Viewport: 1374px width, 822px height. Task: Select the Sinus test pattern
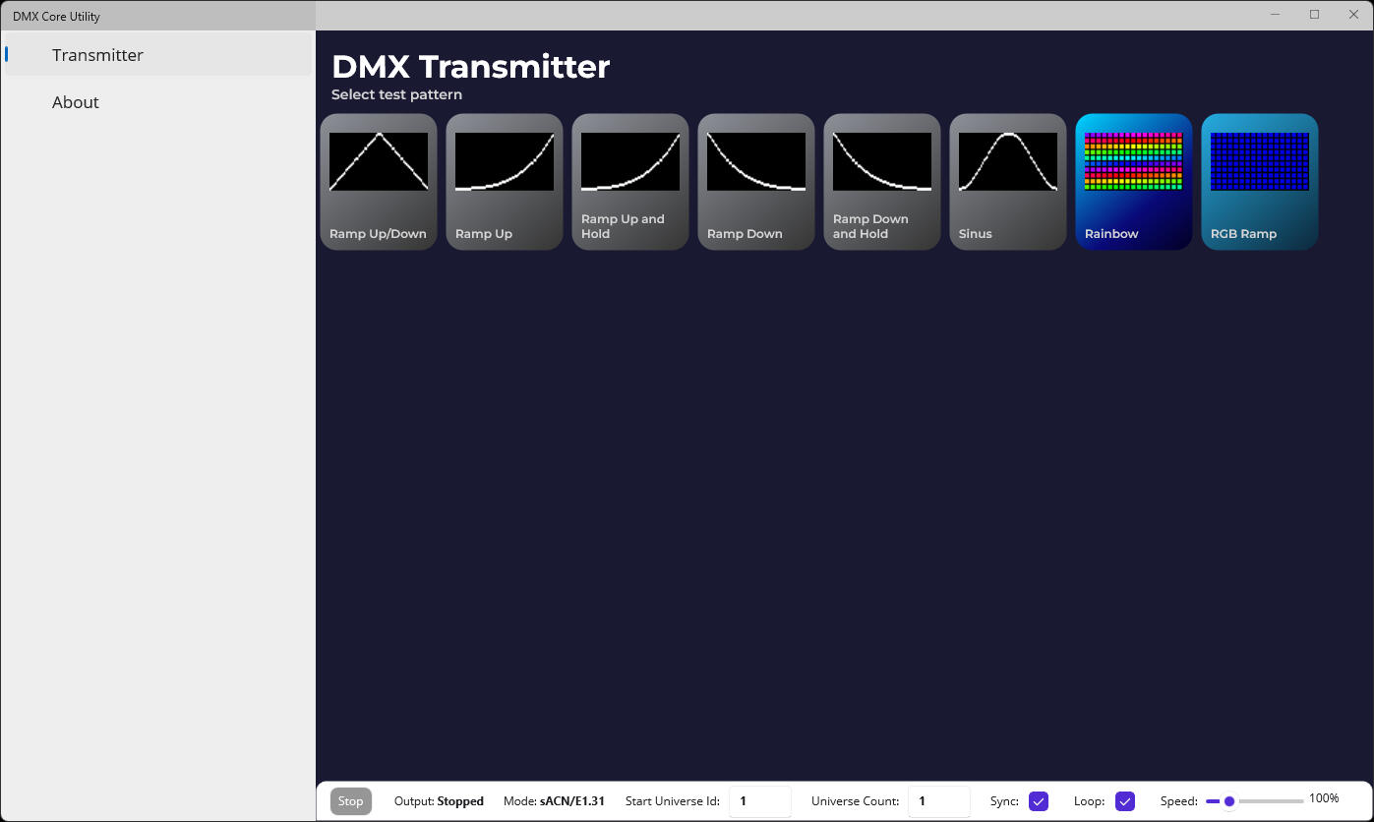click(x=1007, y=181)
